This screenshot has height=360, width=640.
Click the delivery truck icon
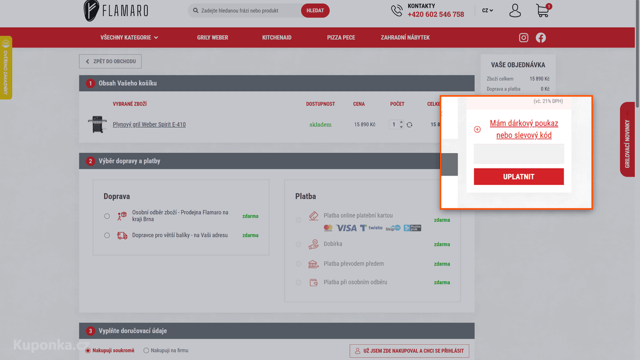pyautogui.click(x=122, y=235)
